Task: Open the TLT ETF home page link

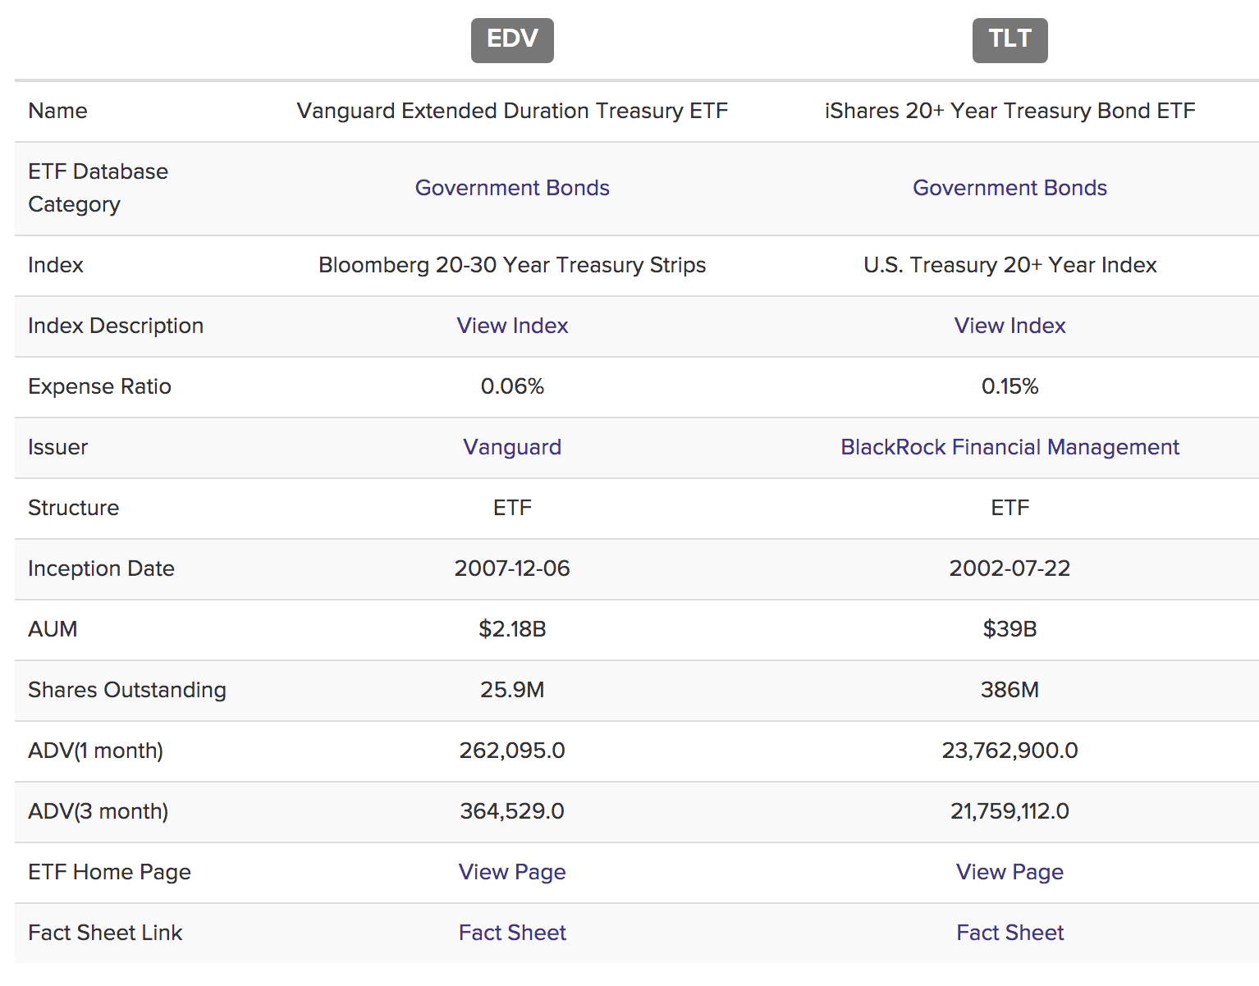Action: 1009,872
